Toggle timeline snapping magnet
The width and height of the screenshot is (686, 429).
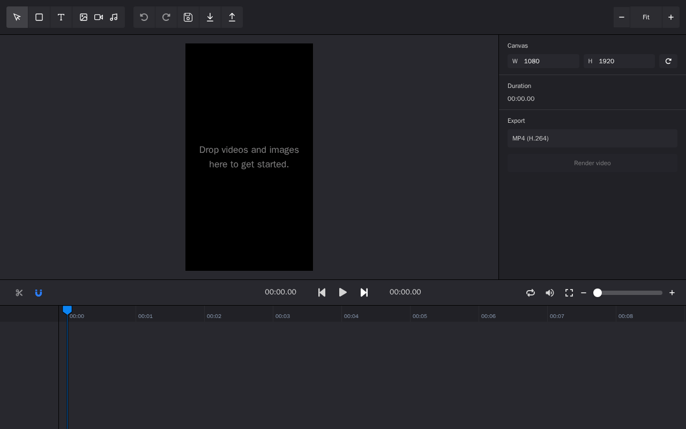coord(39,293)
